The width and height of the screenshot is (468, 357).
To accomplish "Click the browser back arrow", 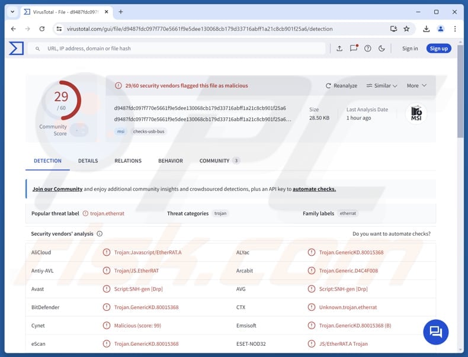I will point(14,29).
